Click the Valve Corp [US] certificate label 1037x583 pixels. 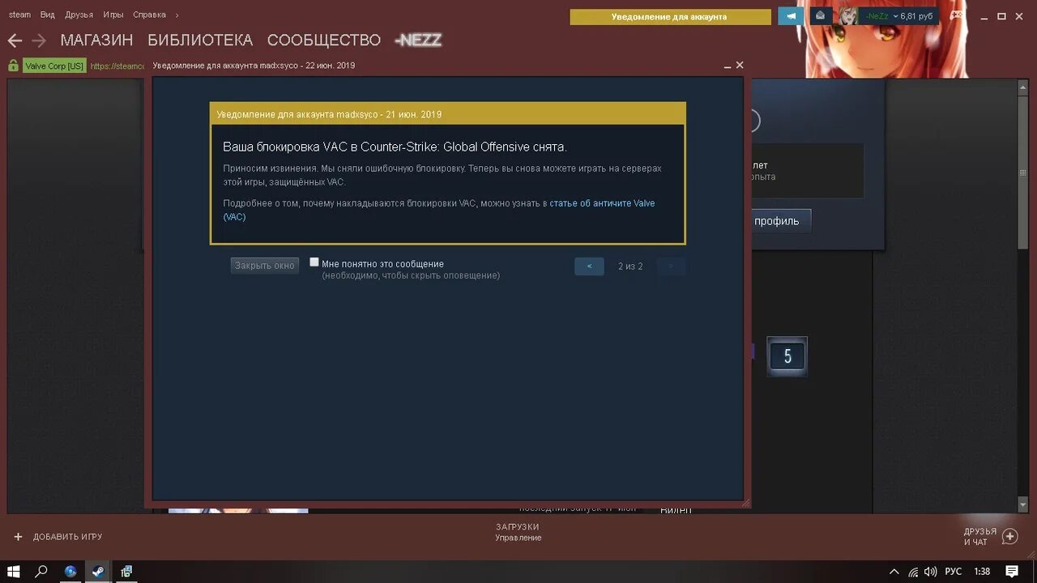point(54,66)
